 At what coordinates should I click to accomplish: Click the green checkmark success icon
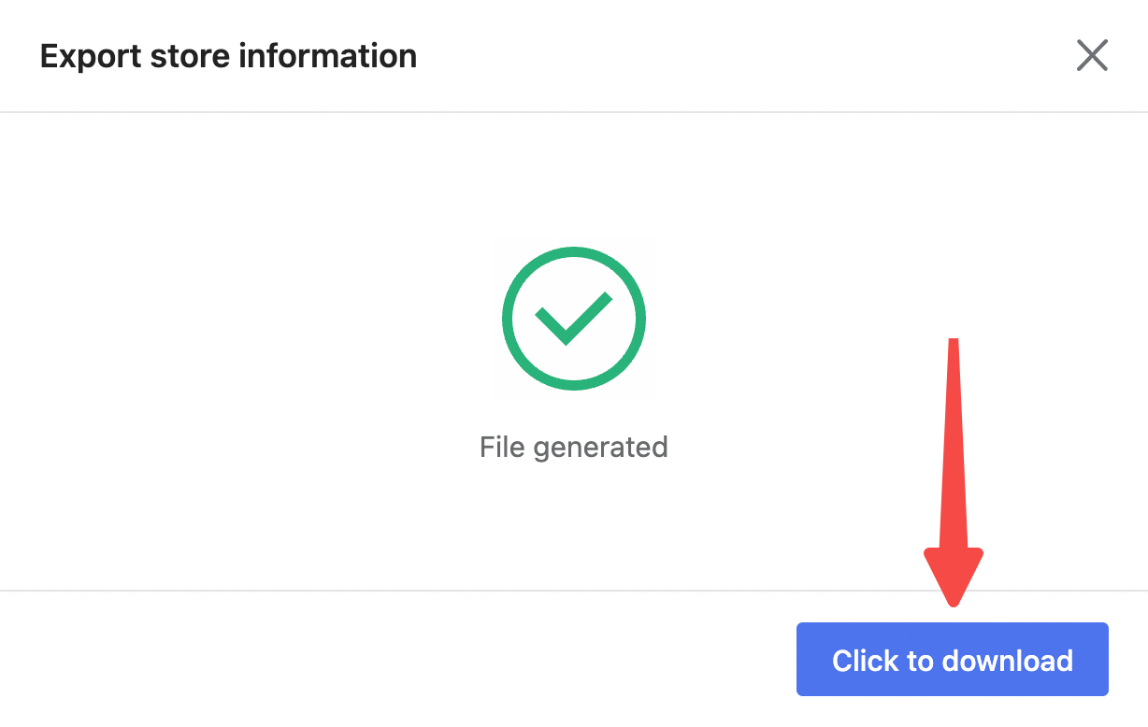(x=574, y=319)
